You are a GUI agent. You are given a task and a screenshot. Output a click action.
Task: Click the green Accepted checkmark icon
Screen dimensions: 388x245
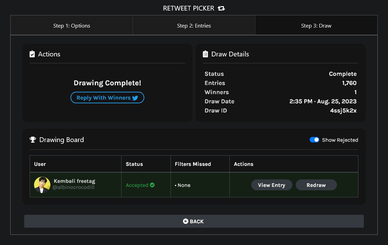[152, 185]
